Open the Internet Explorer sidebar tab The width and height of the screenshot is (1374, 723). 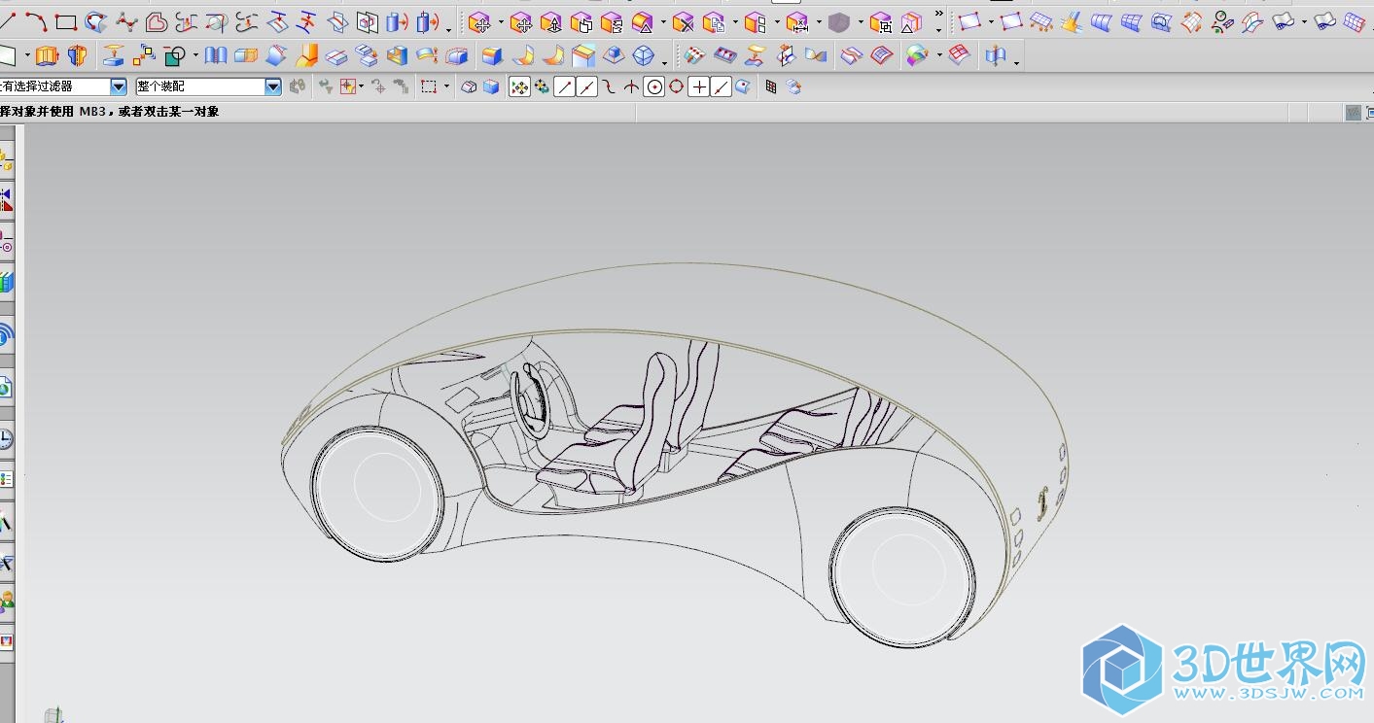click(x=6, y=389)
